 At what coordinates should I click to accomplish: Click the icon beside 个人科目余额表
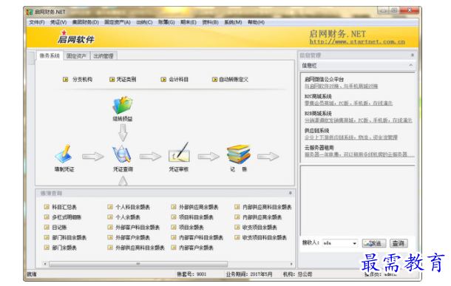coord(110,207)
